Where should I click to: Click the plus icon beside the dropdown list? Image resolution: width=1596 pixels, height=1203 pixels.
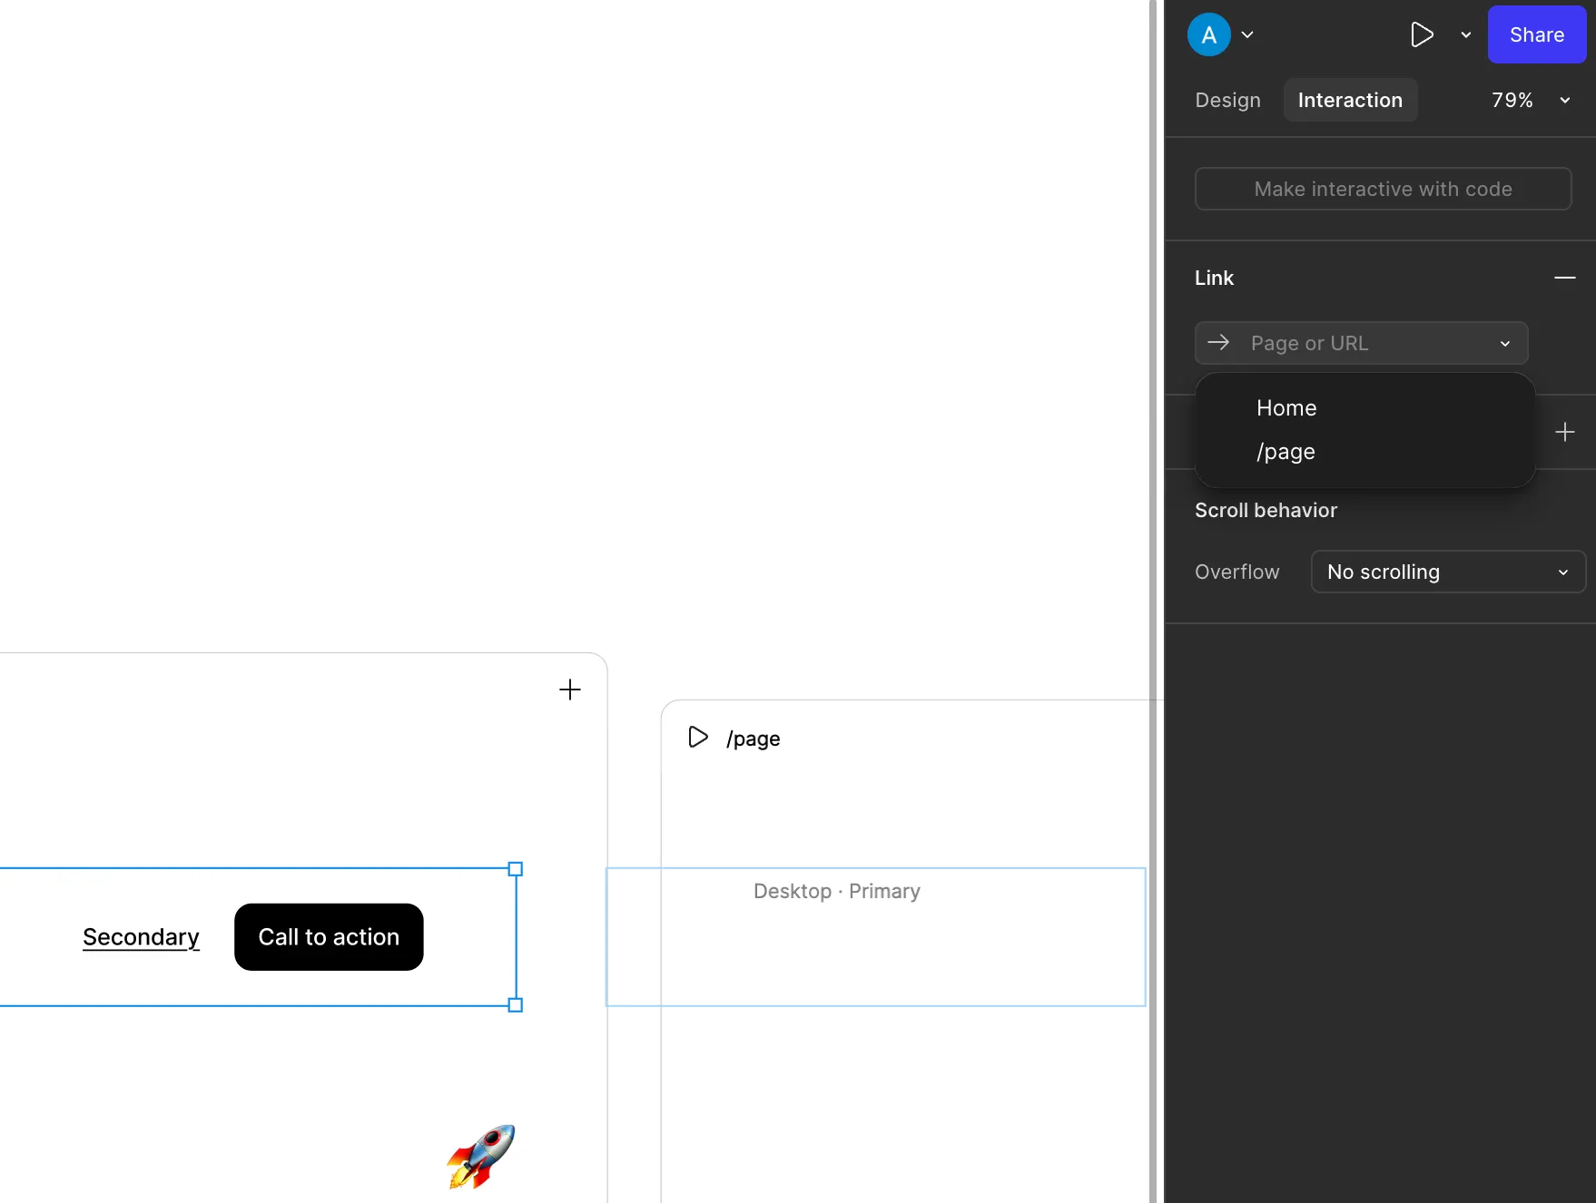[x=1564, y=432]
